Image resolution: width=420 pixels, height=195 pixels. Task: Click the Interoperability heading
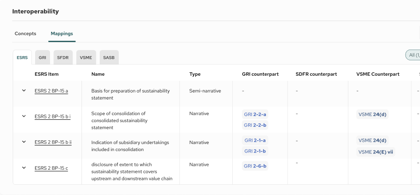[x=36, y=12]
